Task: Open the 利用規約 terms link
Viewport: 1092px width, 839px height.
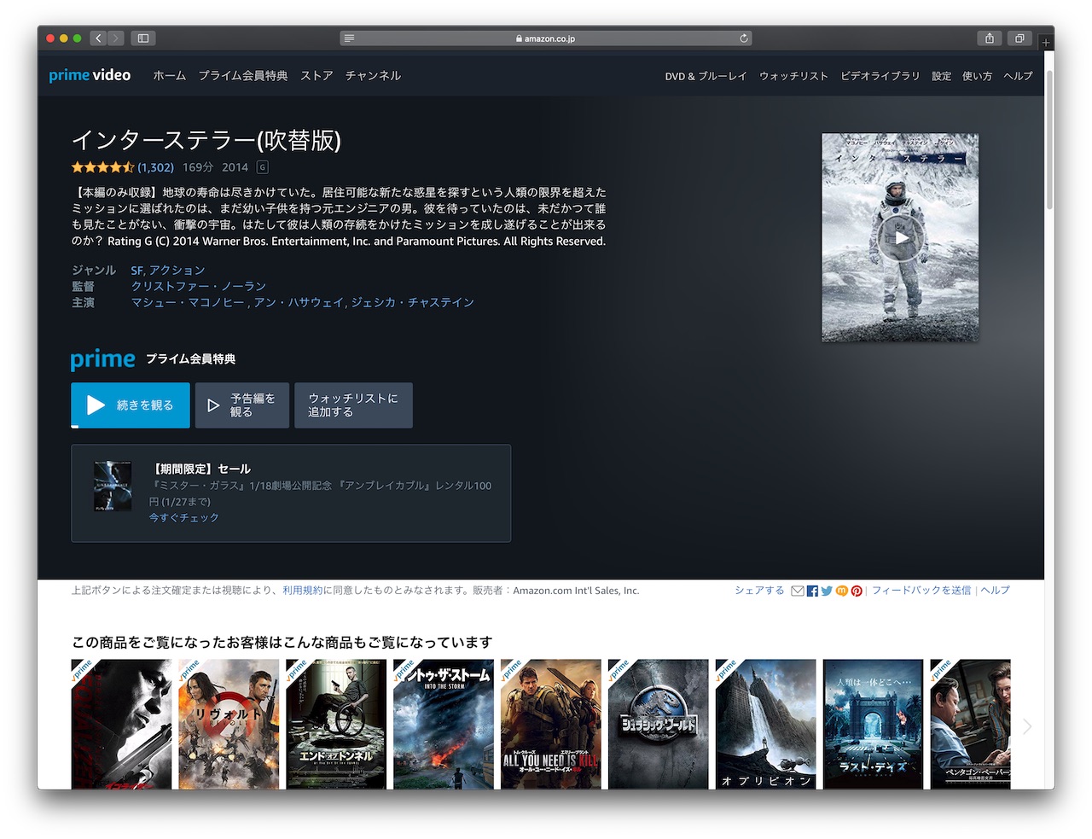Action: coord(303,591)
